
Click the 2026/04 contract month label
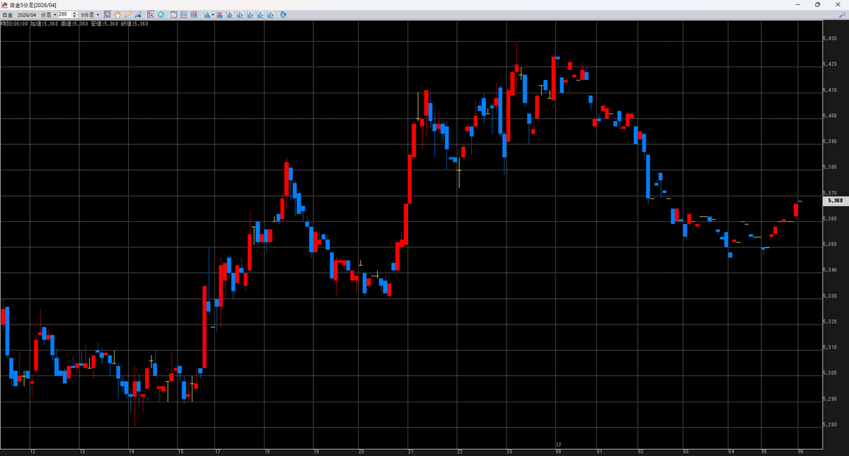click(x=26, y=14)
